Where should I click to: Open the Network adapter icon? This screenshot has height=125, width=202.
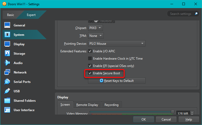(x=7, y=72)
